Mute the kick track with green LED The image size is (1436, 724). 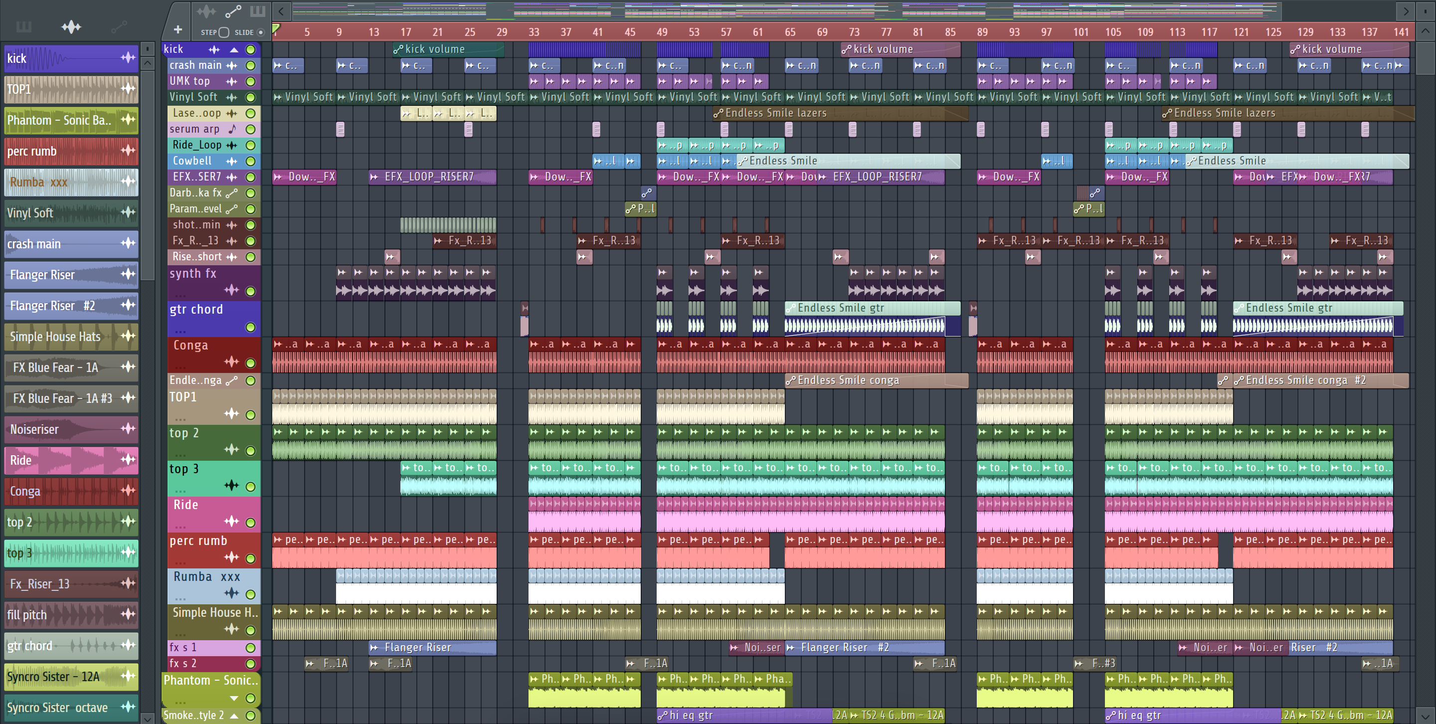coord(251,49)
